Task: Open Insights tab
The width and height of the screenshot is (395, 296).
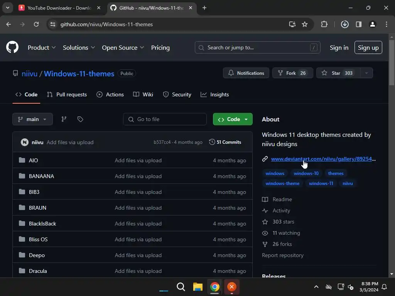Action: (214, 95)
